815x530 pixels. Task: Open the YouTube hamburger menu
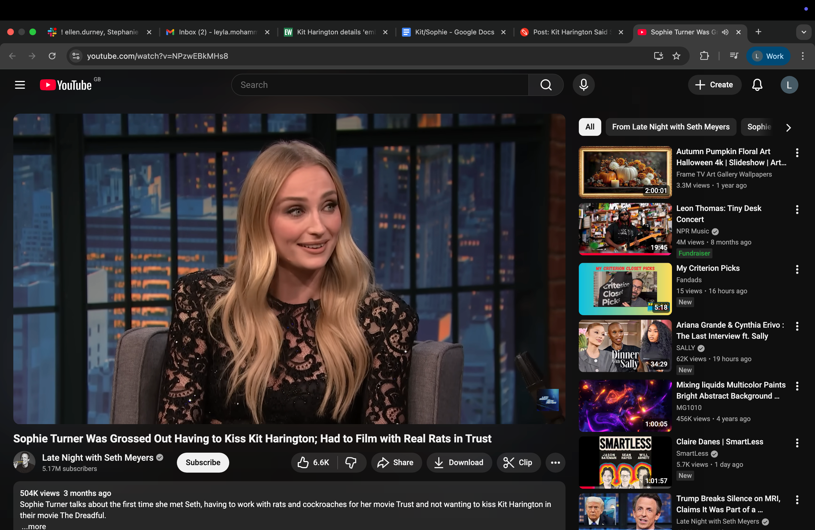point(19,85)
